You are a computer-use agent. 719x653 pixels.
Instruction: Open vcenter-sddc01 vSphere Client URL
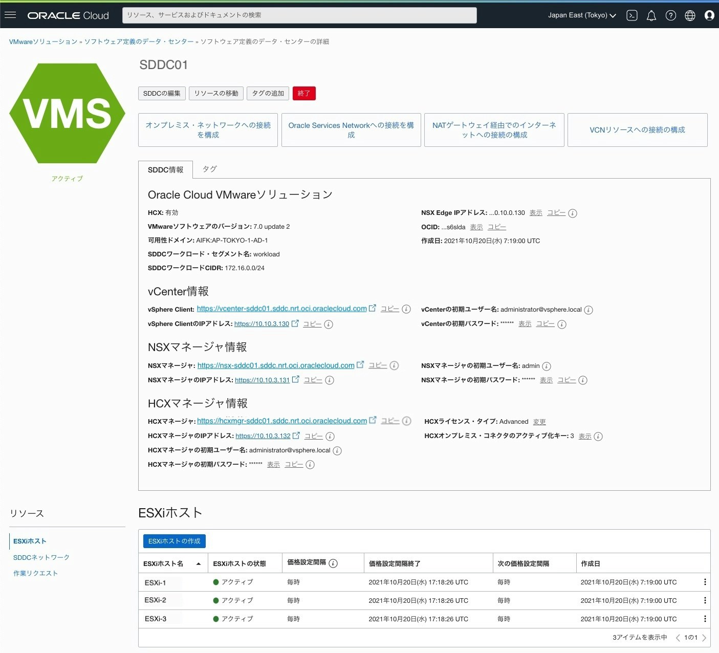pos(281,309)
